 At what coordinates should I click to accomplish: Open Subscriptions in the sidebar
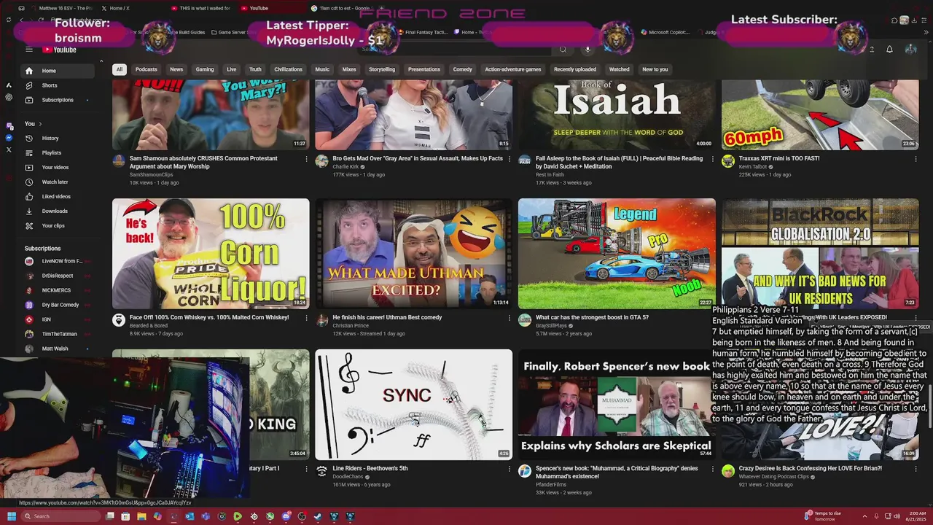(x=58, y=100)
